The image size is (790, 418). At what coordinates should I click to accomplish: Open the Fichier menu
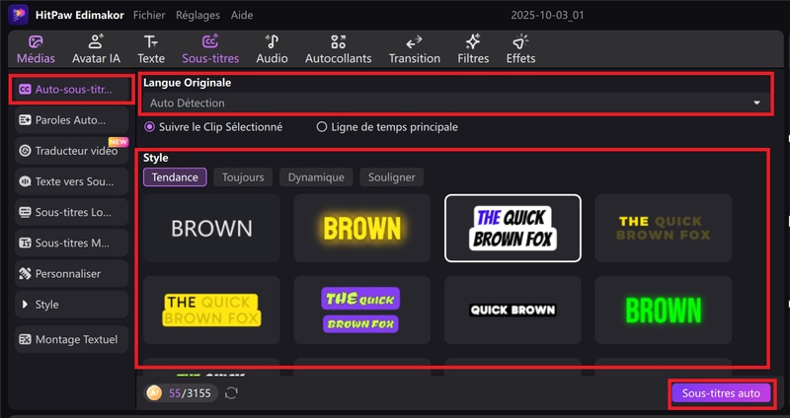point(149,16)
